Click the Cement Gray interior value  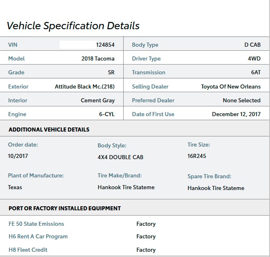98,101
